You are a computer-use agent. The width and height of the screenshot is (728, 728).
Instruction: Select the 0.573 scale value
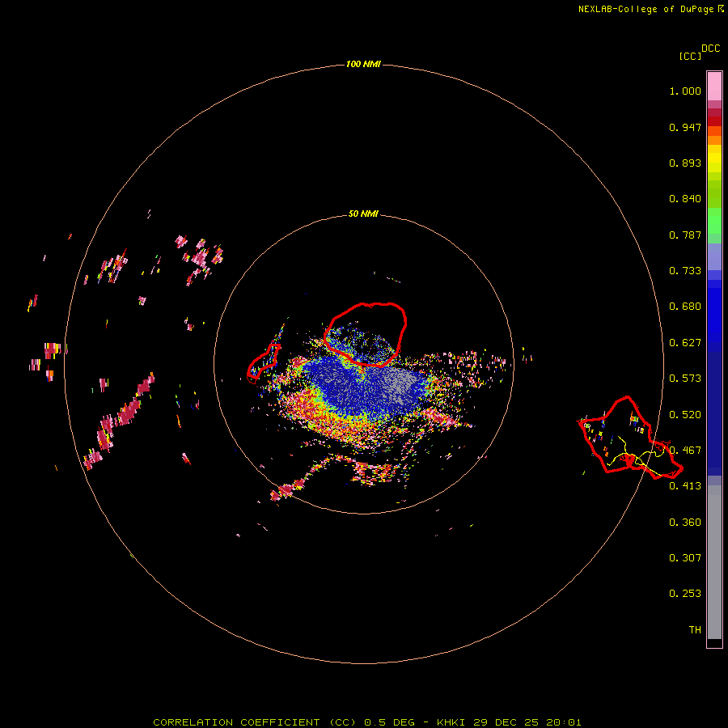click(685, 379)
